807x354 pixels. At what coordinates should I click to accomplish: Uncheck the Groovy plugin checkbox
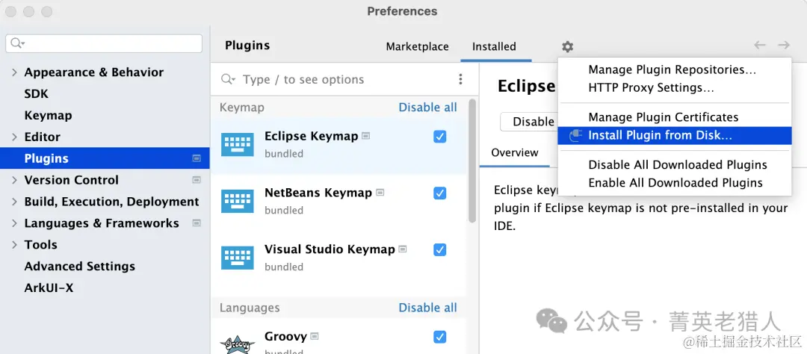[x=439, y=337]
